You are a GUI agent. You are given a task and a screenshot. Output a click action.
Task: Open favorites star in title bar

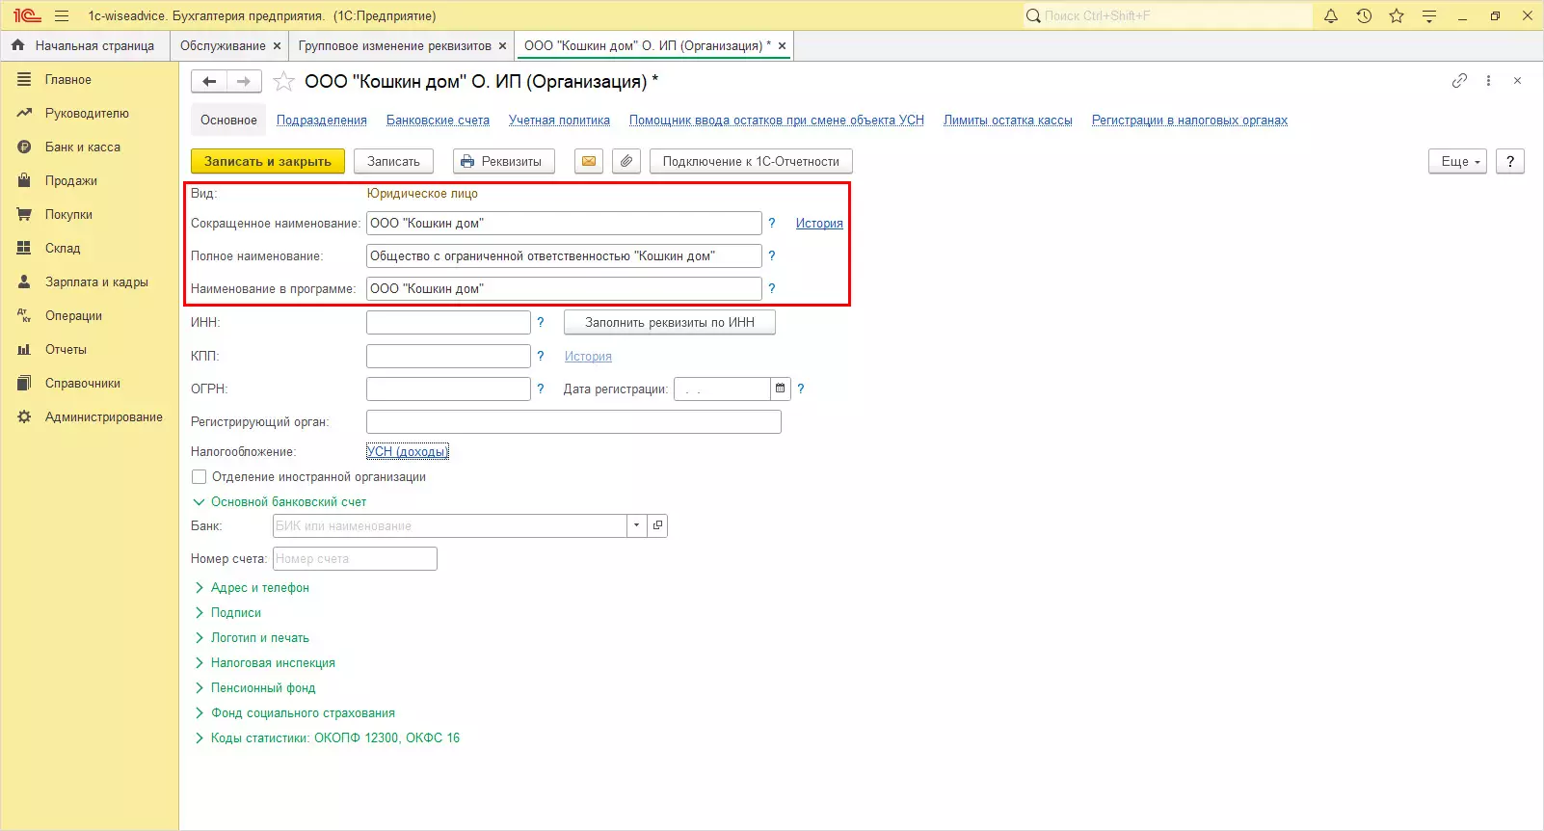click(x=1397, y=15)
